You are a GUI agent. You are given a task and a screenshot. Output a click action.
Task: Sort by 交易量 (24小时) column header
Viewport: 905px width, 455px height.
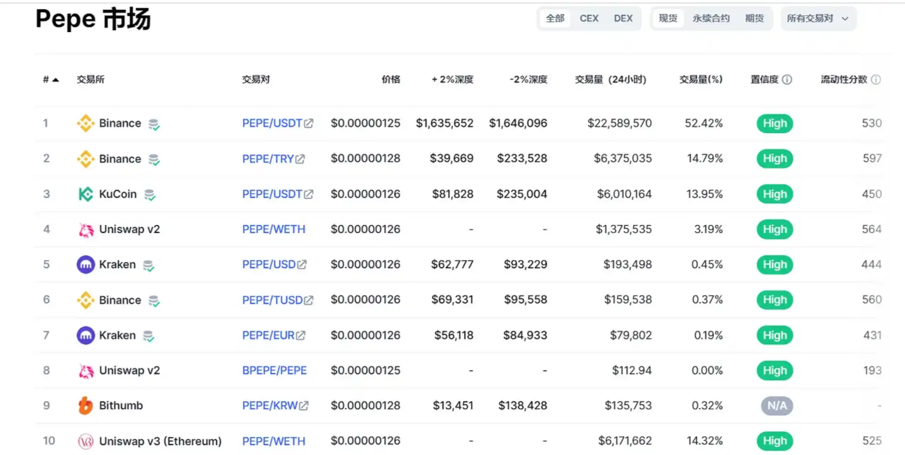pos(610,80)
